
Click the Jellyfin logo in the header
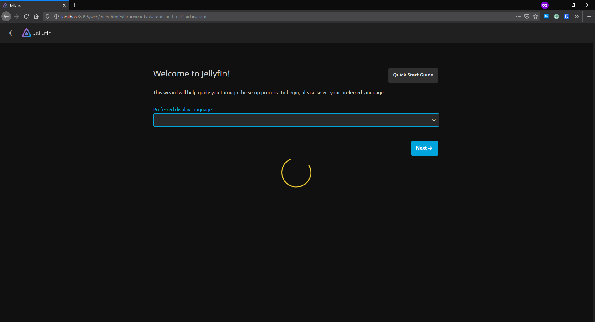[x=37, y=33]
